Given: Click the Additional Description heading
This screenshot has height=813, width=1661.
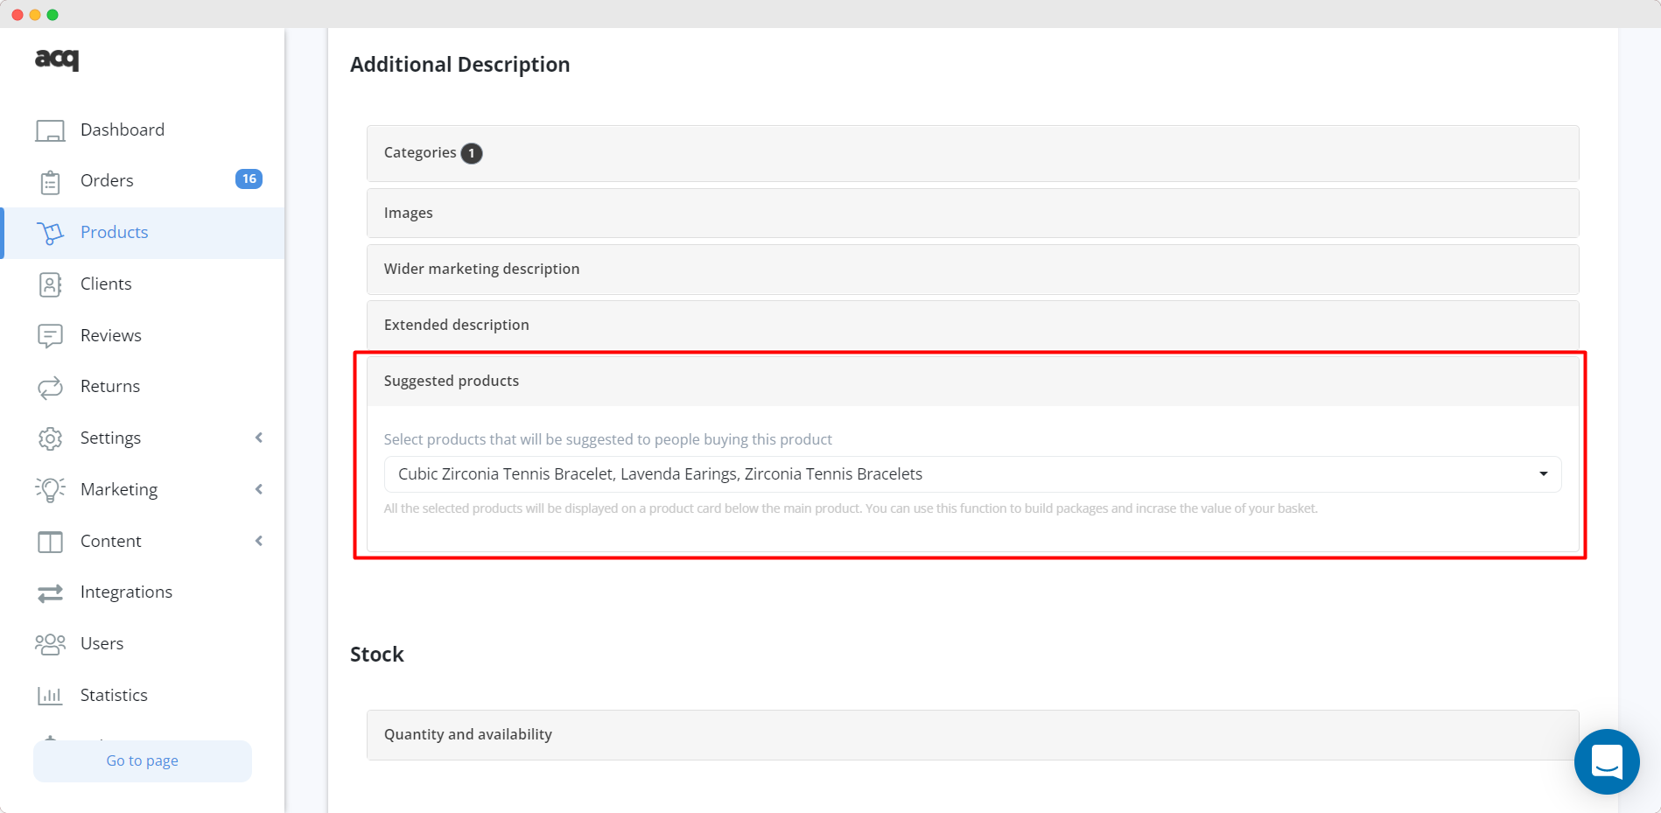Looking at the screenshot, I should [459, 65].
